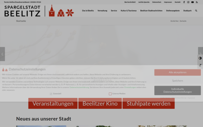Image resolution: width=203 pixels, height=127 pixels.
Task: Click the green Datenschutzerklärung link in cookie text
Action: point(79,87)
